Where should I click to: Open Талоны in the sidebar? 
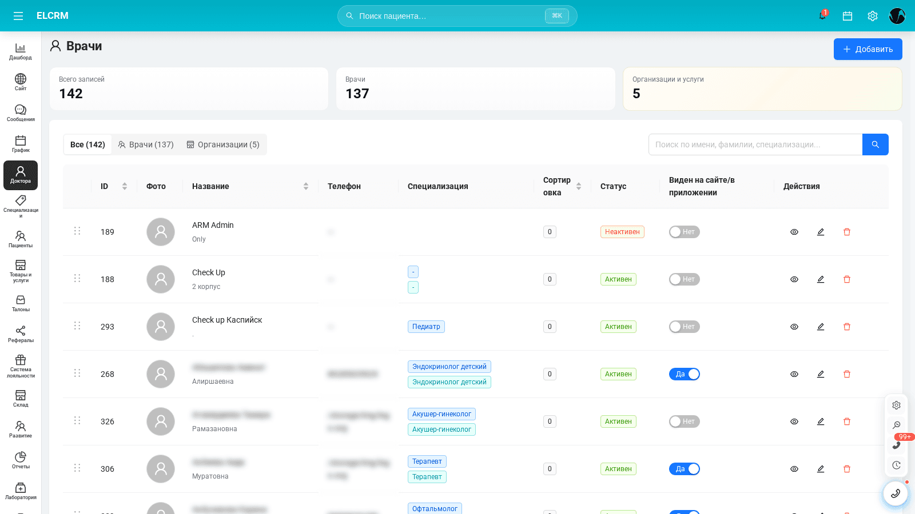pyautogui.click(x=21, y=304)
